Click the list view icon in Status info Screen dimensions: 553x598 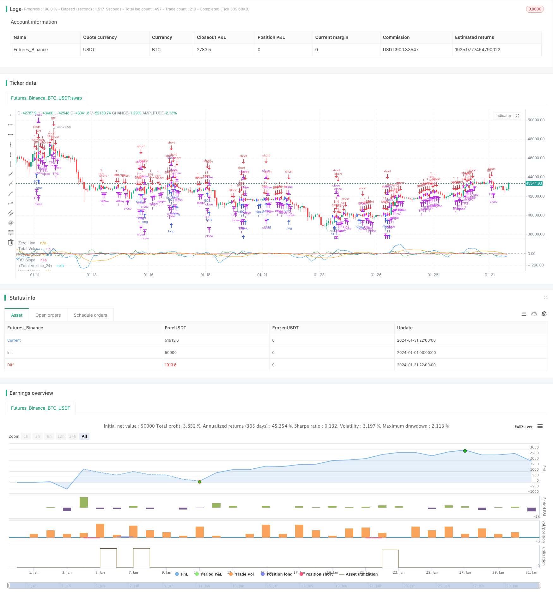tap(524, 314)
